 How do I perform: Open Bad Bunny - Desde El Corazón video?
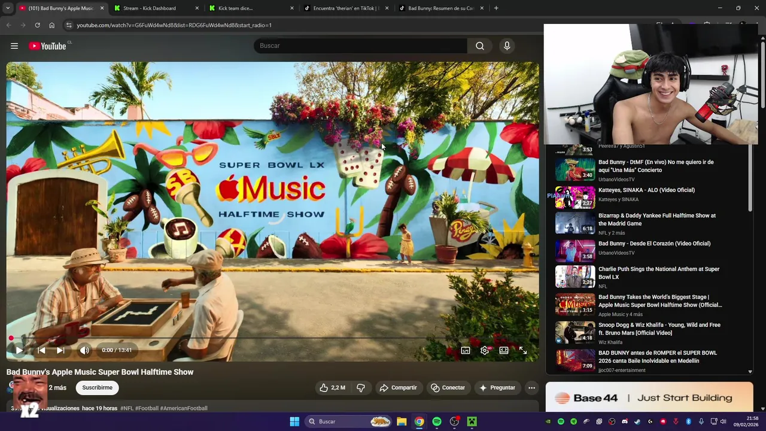[654, 244]
